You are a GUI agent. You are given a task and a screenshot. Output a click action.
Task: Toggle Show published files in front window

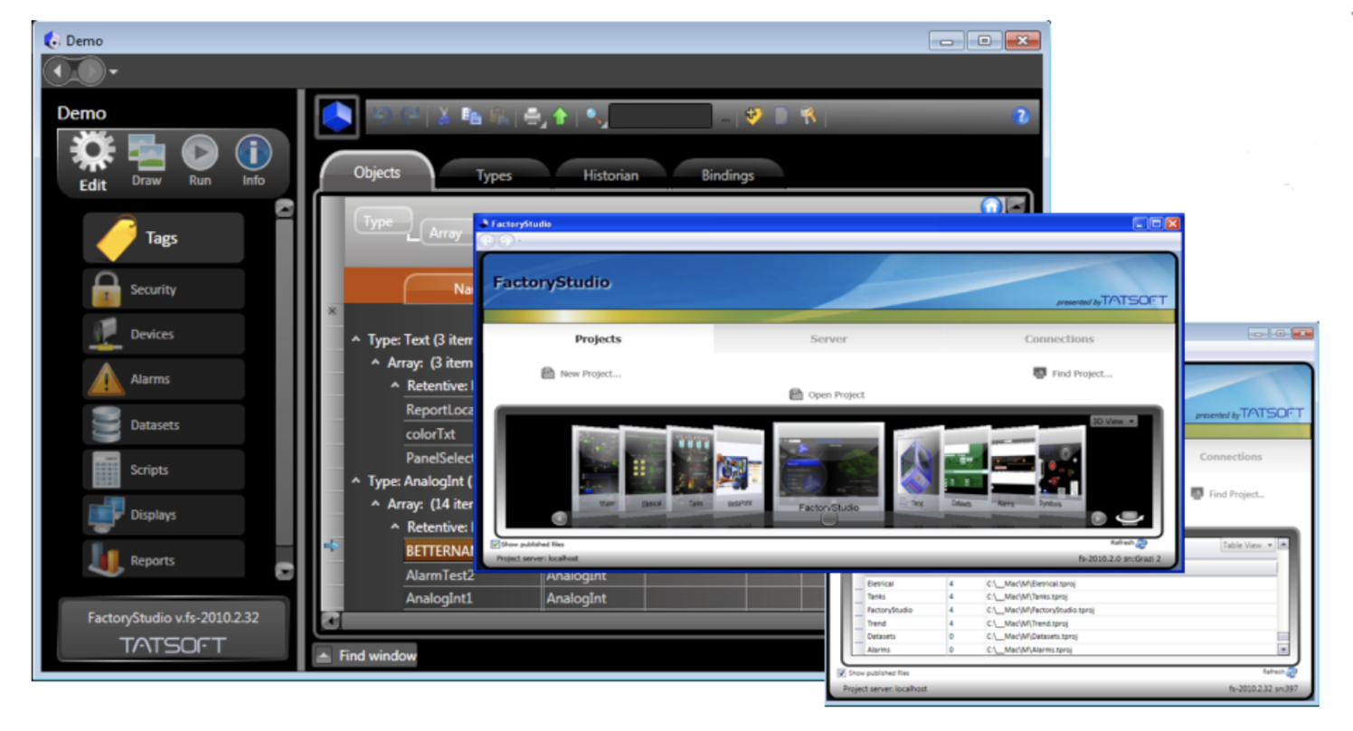pyautogui.click(x=496, y=545)
